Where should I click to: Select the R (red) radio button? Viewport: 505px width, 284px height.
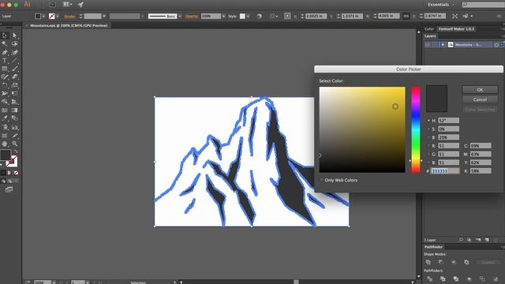(x=428, y=146)
